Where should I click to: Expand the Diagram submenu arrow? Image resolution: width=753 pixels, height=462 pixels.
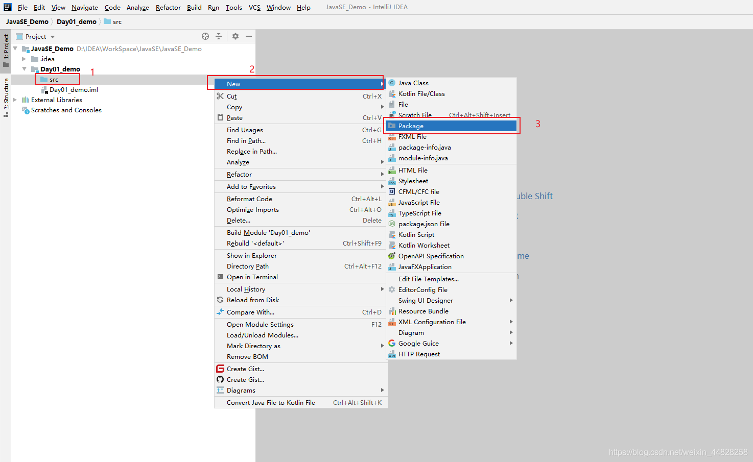click(511, 332)
